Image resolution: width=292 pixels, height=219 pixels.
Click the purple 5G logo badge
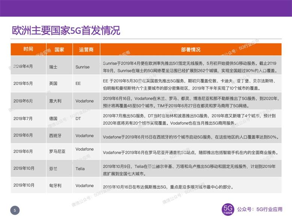227,209
